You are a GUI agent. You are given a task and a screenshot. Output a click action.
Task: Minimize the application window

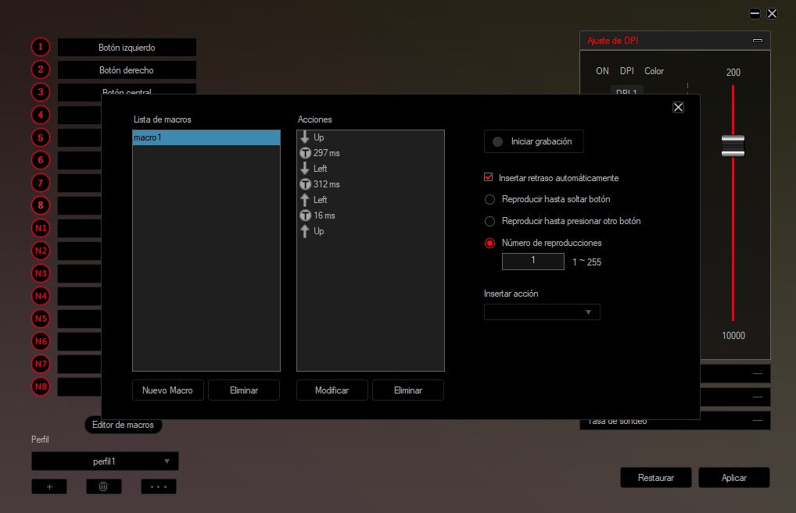click(x=755, y=14)
